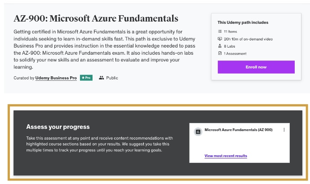
Task: Click the list icon beside 11 Items
Action: [220, 32]
